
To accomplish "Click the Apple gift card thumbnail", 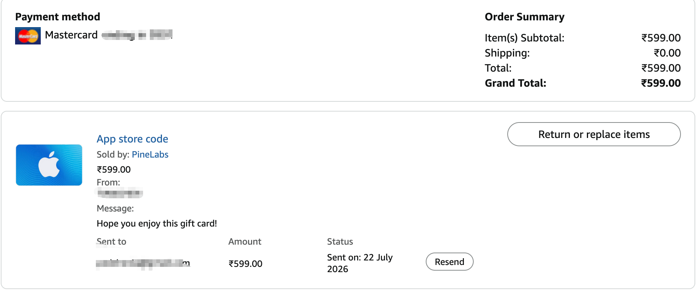I will 49,165.
